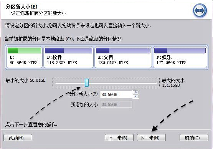Click the 设定您想扩展分区的新大小 subtitle text
This screenshot has width=213, height=149.
pos(39,13)
